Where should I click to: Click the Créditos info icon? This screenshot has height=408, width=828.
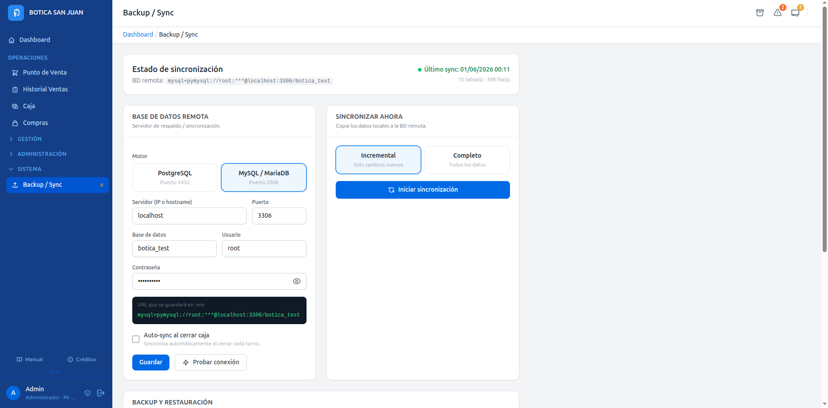[x=70, y=359]
